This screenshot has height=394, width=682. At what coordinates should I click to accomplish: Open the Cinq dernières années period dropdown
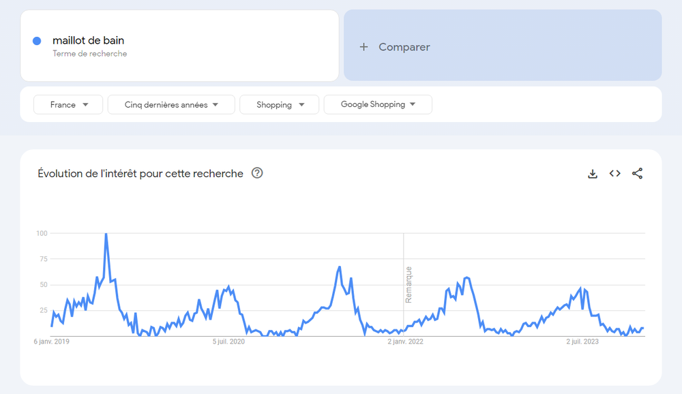[x=171, y=105]
